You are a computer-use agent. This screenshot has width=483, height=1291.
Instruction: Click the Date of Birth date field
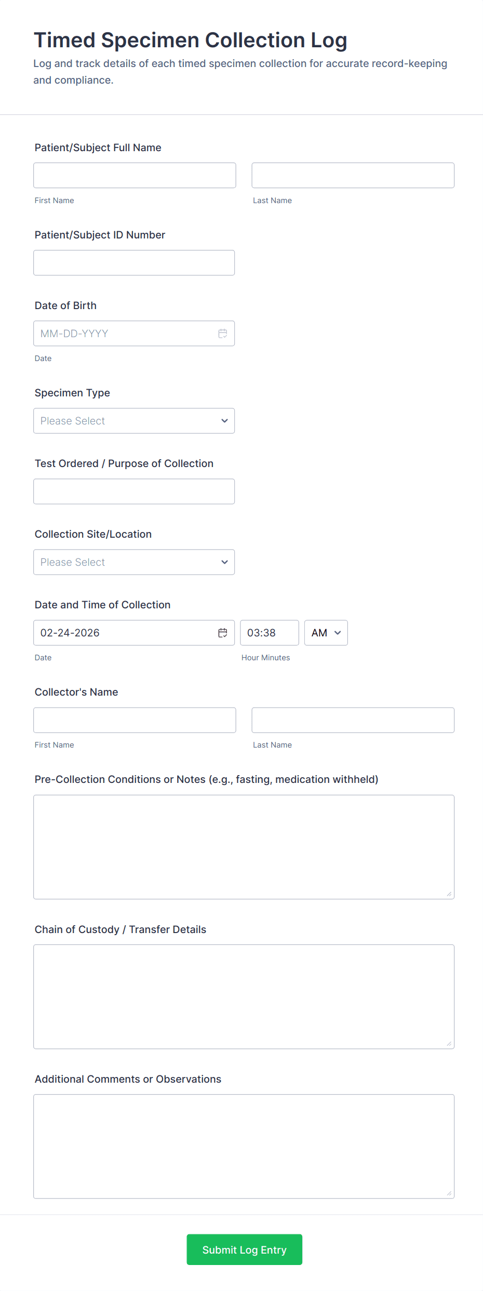tap(125, 334)
